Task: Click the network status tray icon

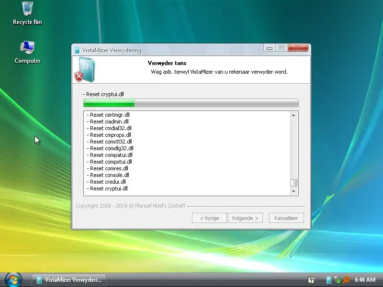Action: pos(338,280)
